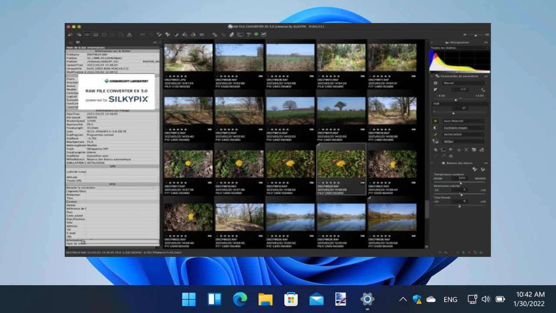Select thumbnail DSCF9611.RAF

tap(392, 57)
